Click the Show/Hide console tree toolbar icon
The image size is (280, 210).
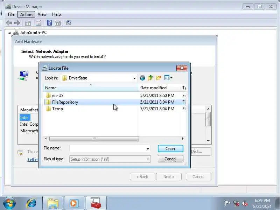pyautogui.click(x=28, y=23)
